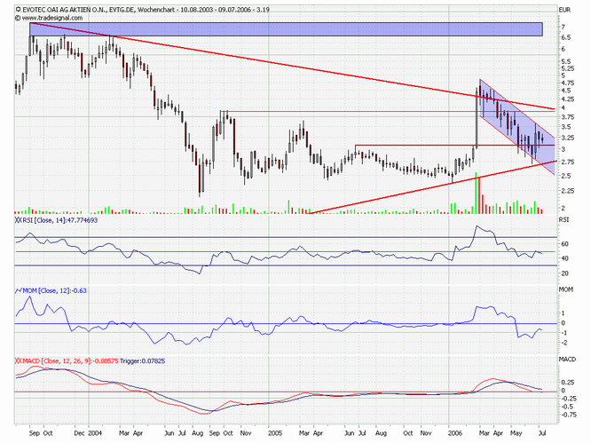Click the RSI axis title on right
This screenshot has width=591, height=443.
pos(563,219)
